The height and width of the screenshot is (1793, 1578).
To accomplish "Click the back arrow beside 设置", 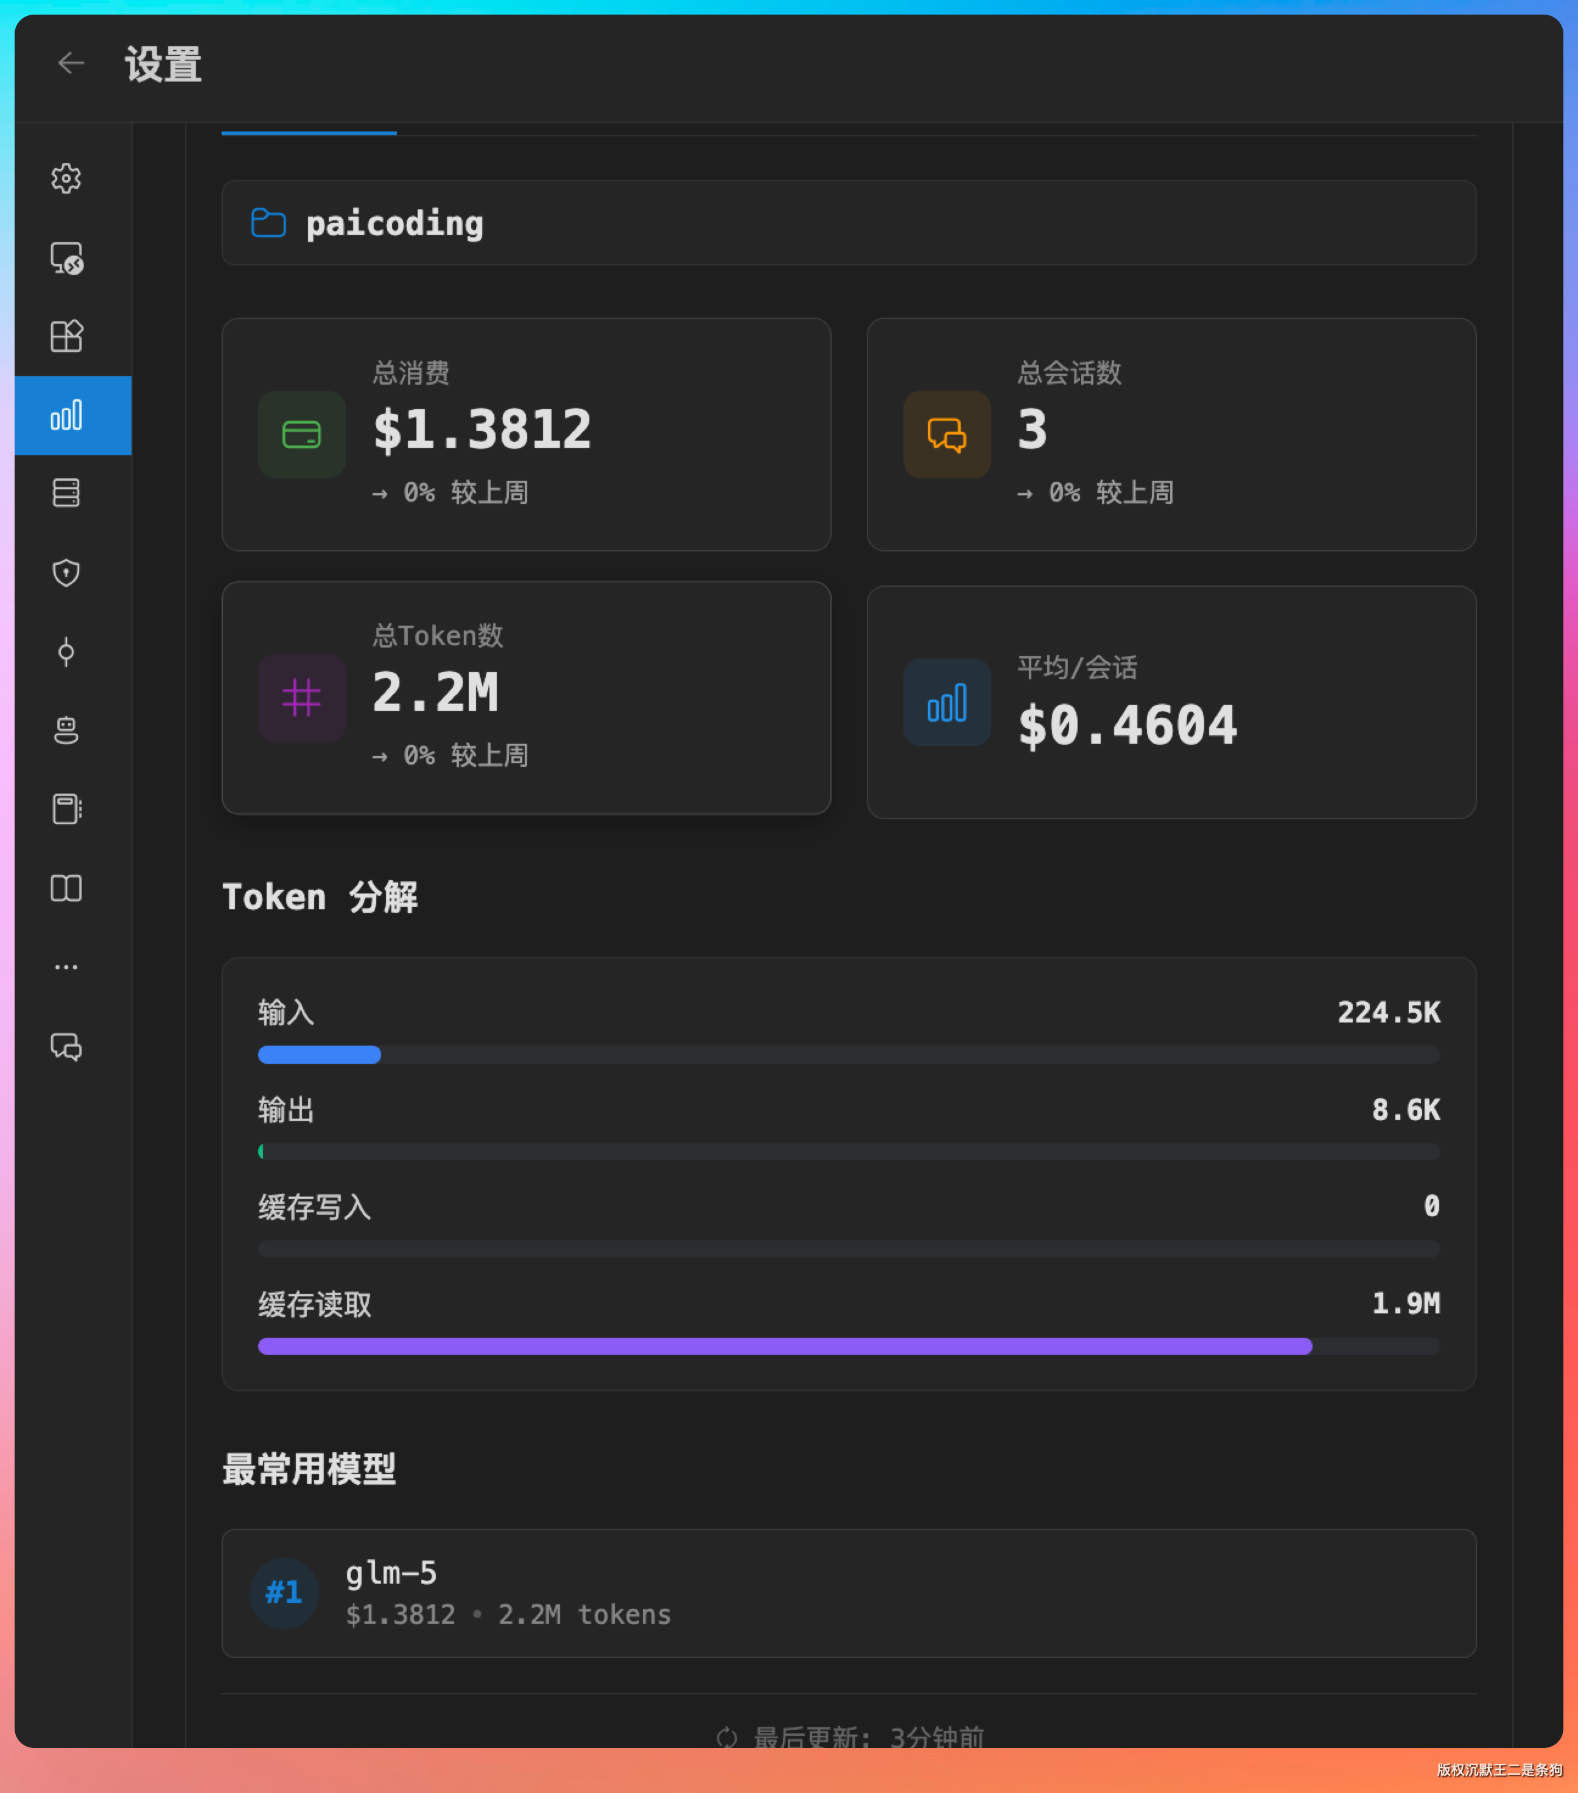I will [70, 63].
